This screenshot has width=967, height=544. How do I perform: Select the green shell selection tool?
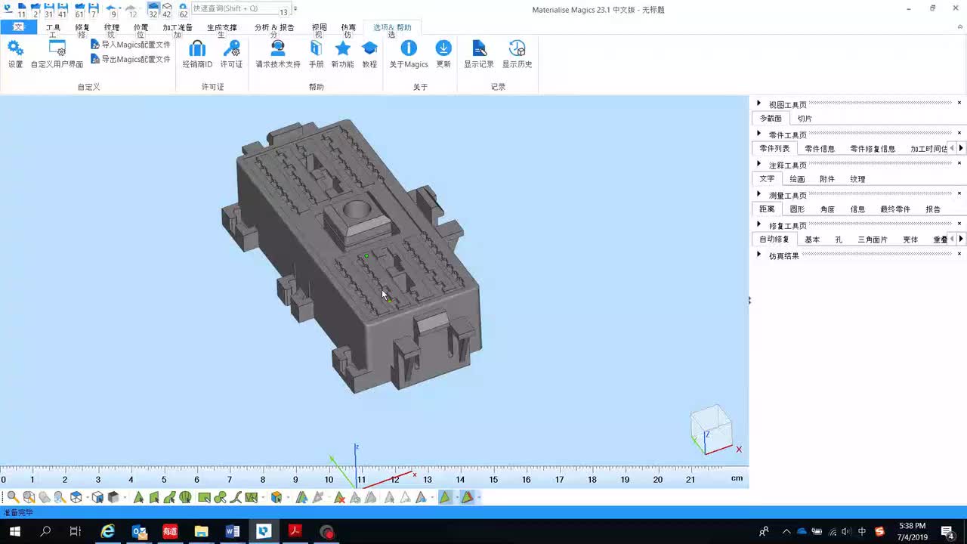(185, 497)
